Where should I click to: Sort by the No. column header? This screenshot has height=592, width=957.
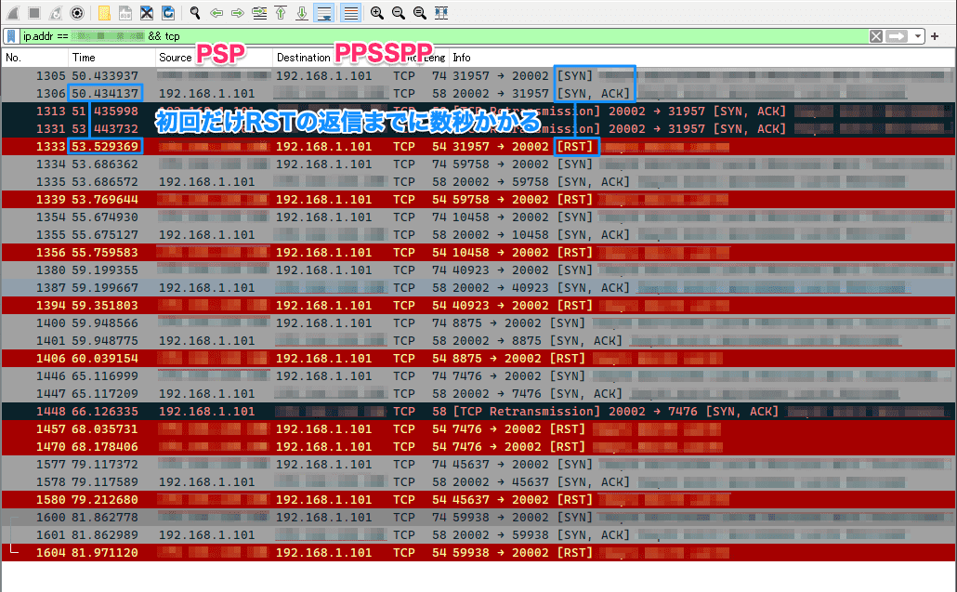tap(34, 58)
